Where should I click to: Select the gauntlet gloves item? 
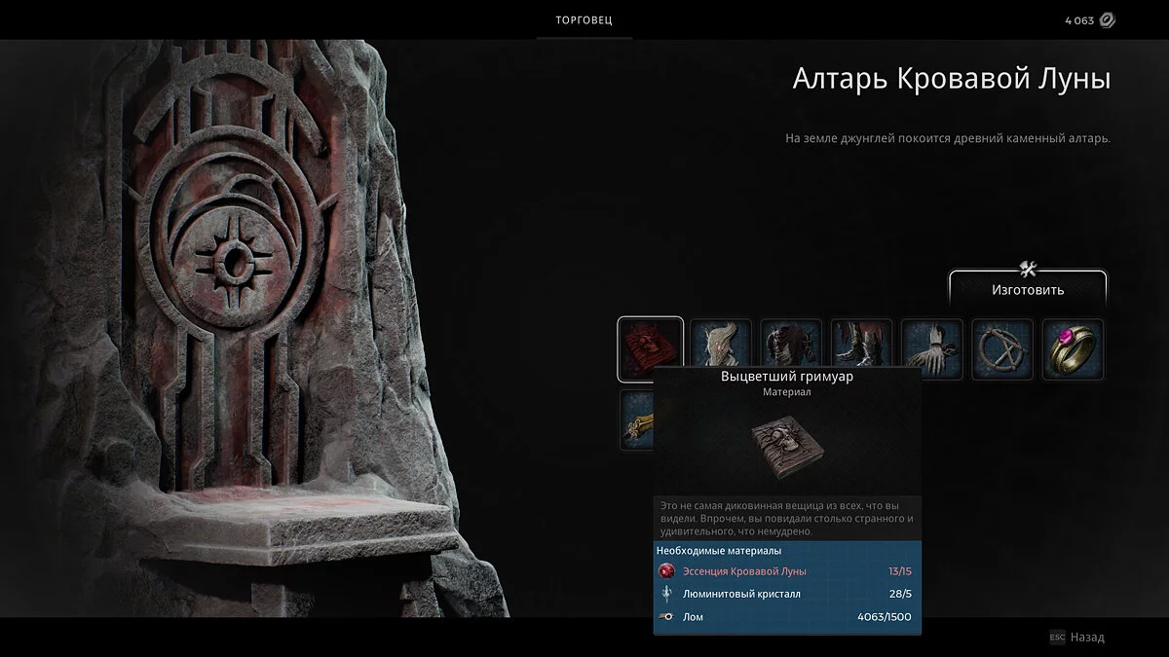(932, 349)
